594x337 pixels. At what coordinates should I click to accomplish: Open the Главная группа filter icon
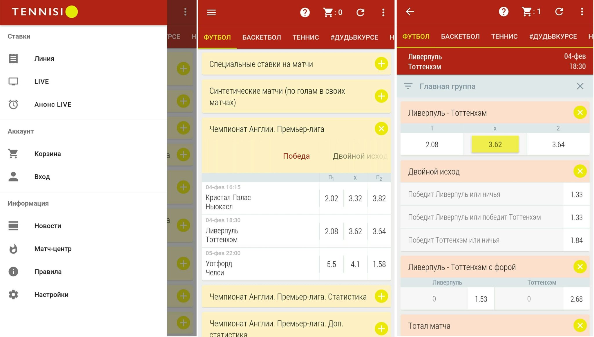[408, 86]
